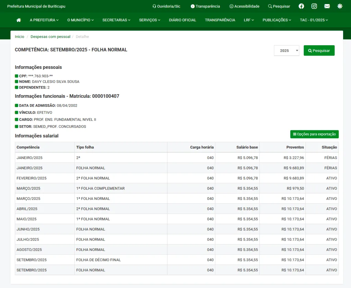
Task: Click the home icon in navigation bar
Action: pyautogui.click(x=19, y=20)
